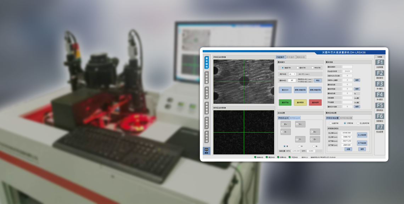Click the green 重排开始 start button

[285, 102]
